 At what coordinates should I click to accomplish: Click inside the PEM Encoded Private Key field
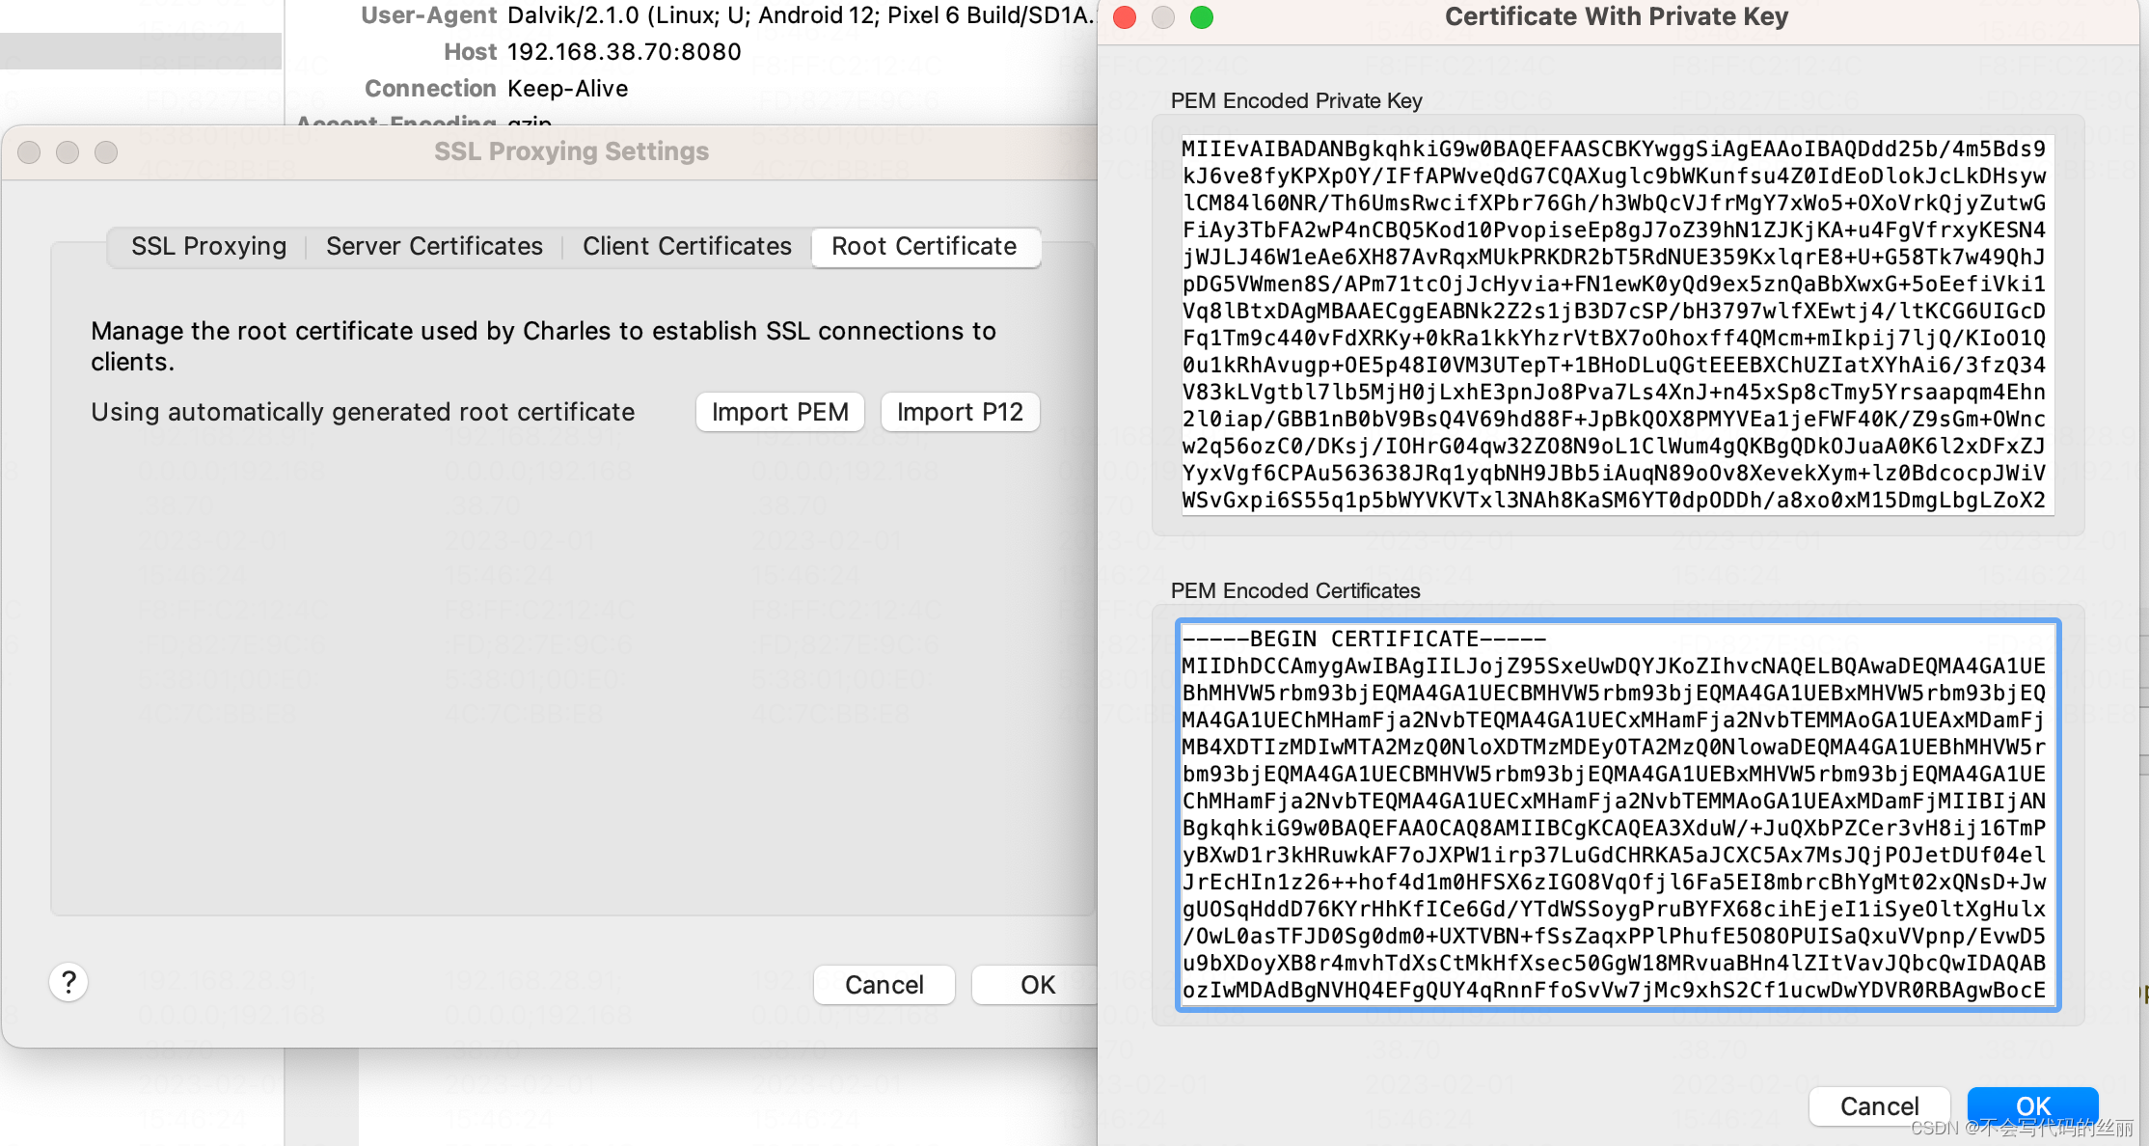pyautogui.click(x=1618, y=324)
